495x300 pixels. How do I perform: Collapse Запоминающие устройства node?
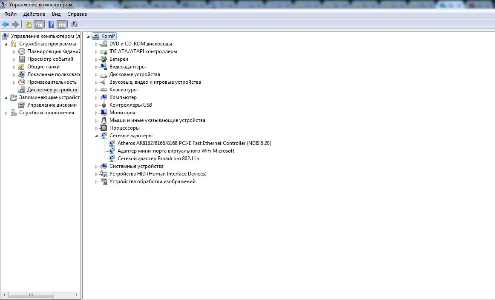6,98
